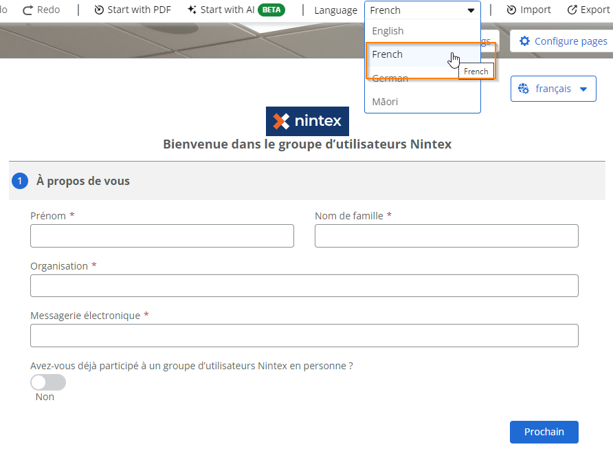Screen dimensions: 613x449
Task: Click the Redo arrow icon
Action: [x=27, y=10]
